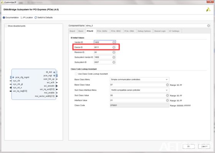
Task: Open the GT Settings tab
Action: [174, 31]
